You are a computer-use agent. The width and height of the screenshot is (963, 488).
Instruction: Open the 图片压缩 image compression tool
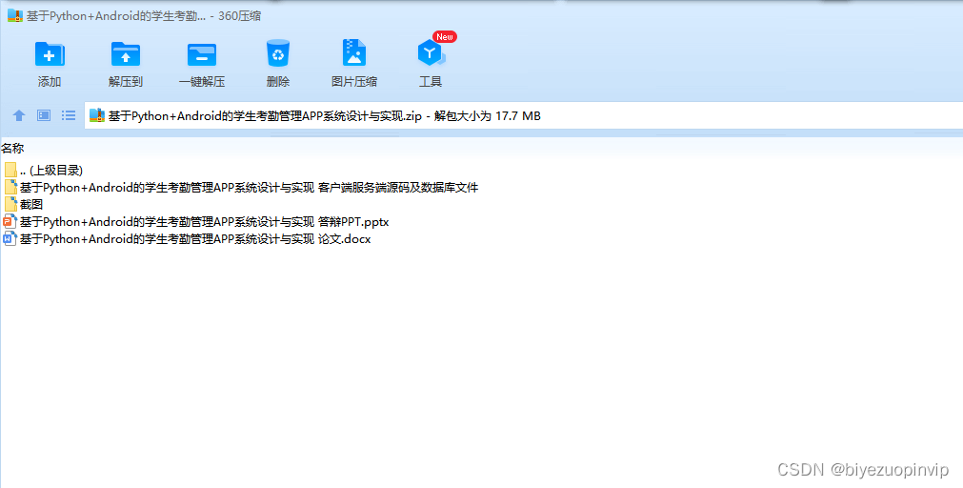click(x=353, y=53)
